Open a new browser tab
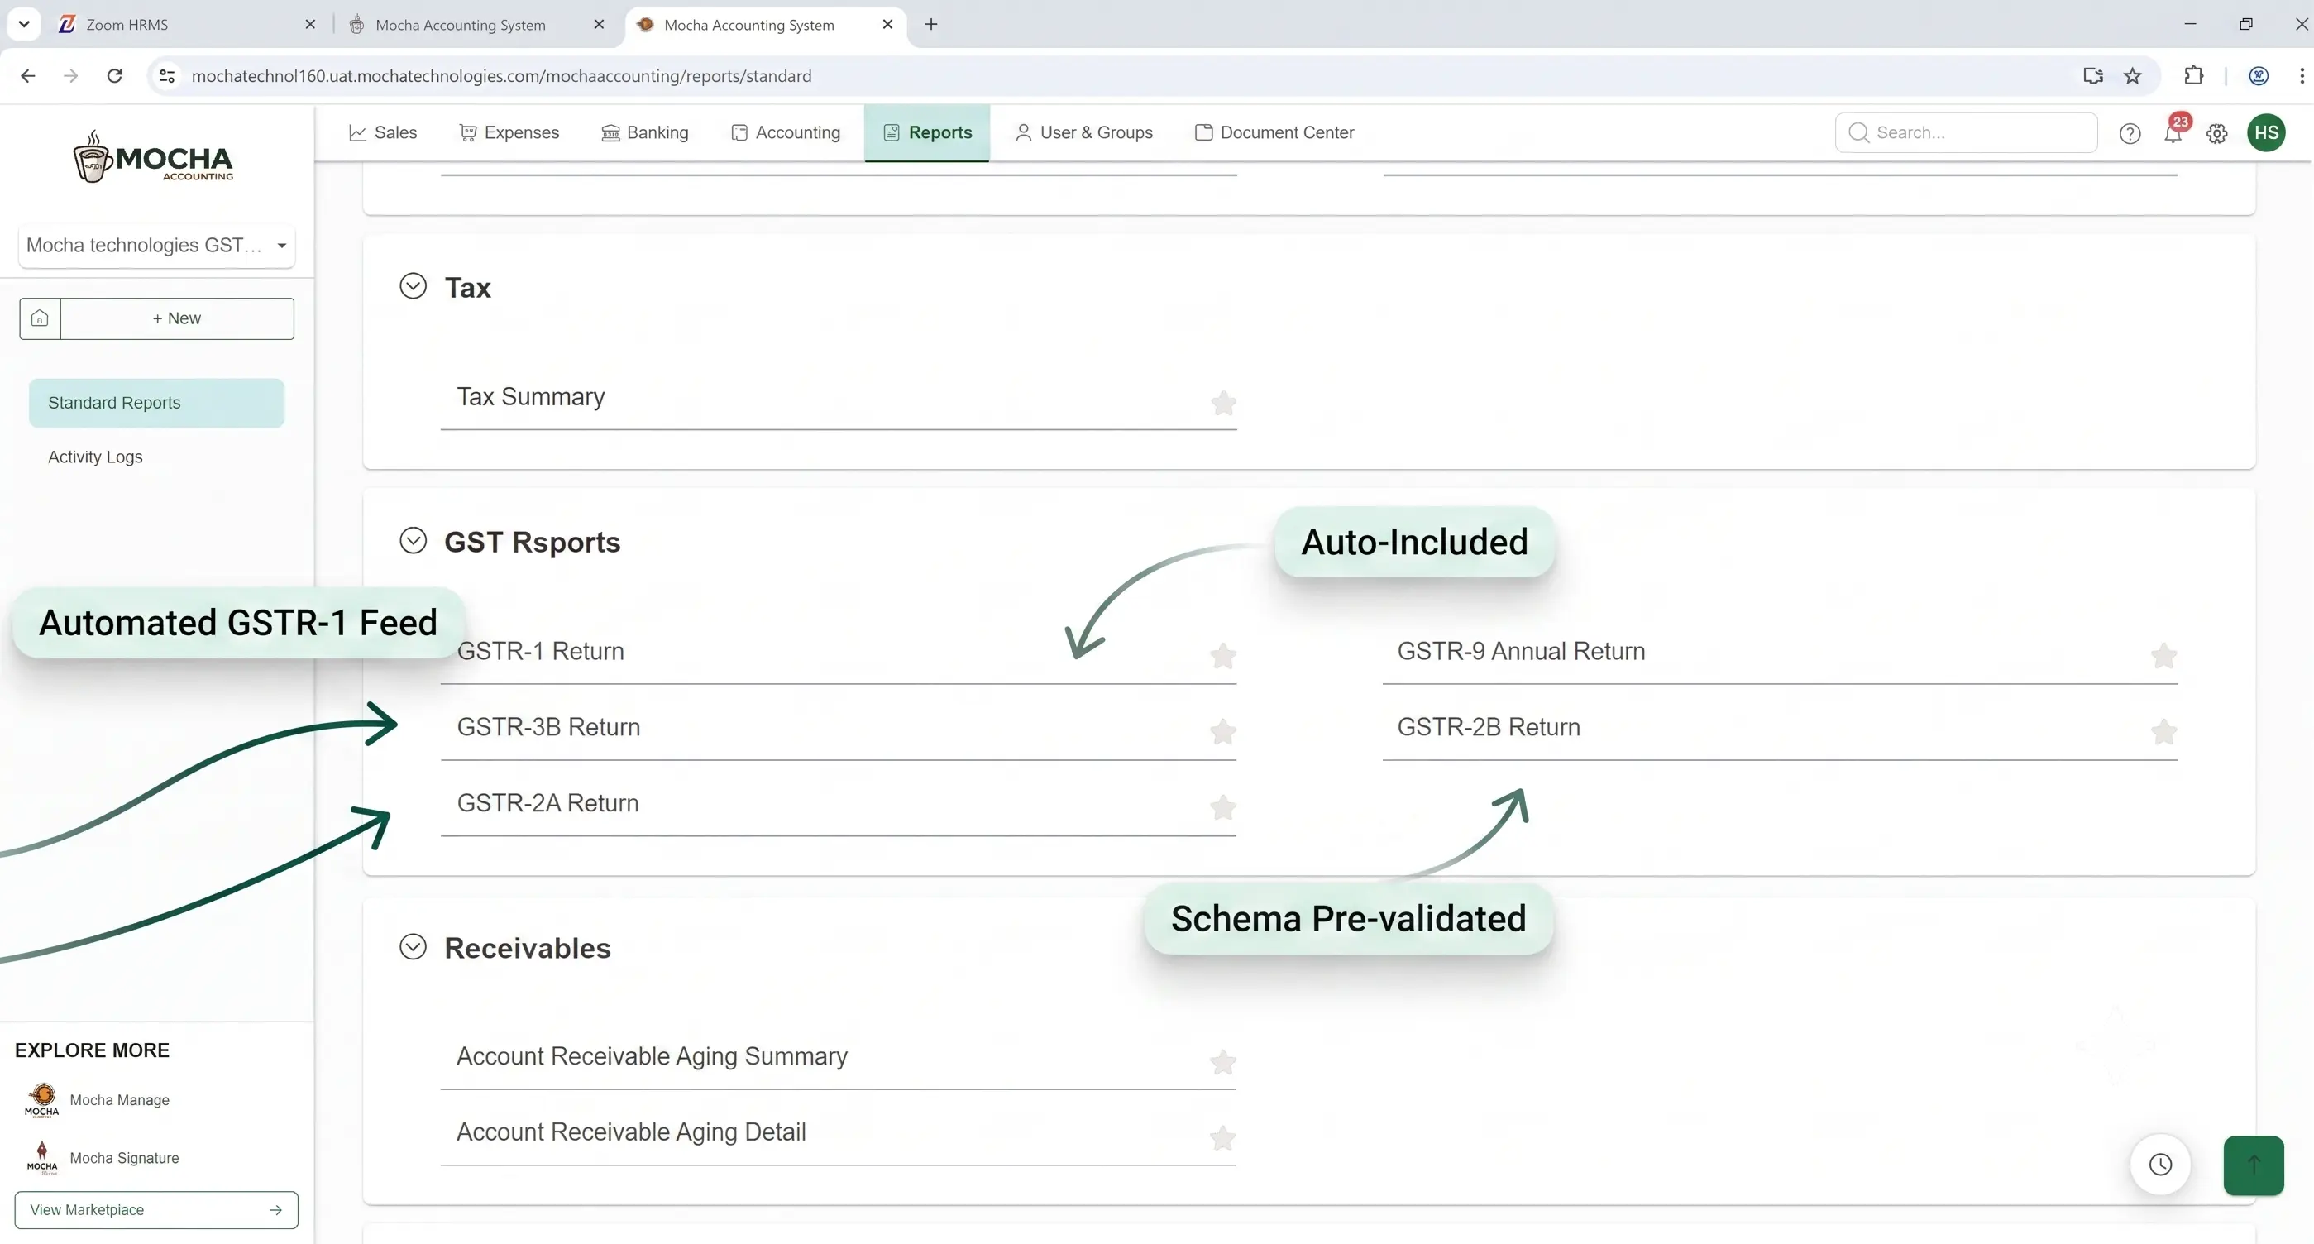This screenshot has width=2314, height=1244. tap(931, 24)
